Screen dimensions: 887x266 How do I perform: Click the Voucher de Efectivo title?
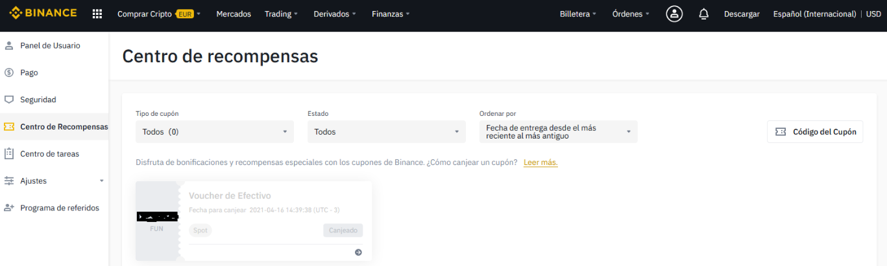230,195
